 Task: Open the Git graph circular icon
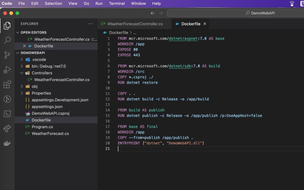pos(7,99)
